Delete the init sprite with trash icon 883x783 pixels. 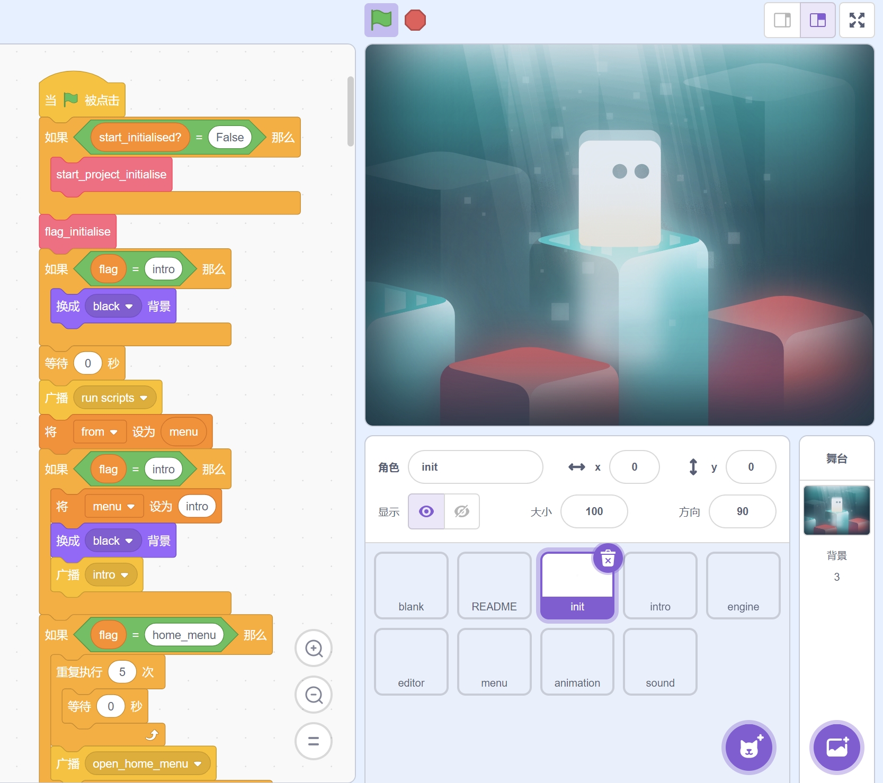tap(608, 559)
